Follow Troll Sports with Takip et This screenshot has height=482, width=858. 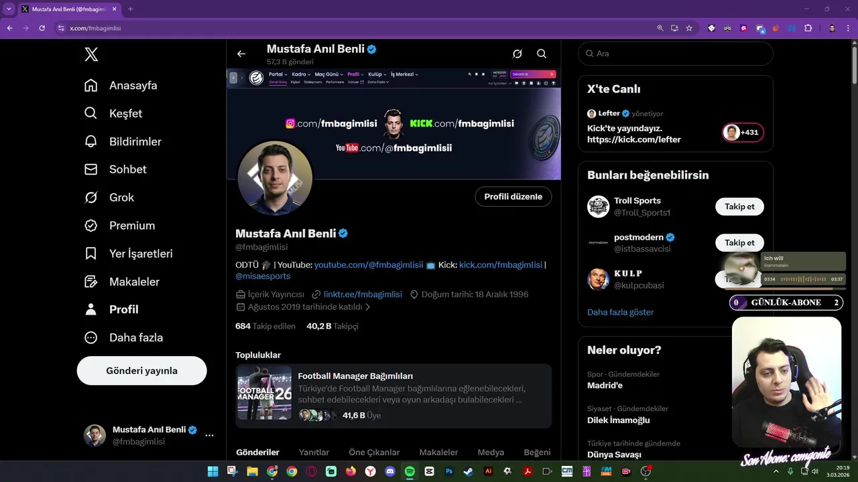coord(739,207)
